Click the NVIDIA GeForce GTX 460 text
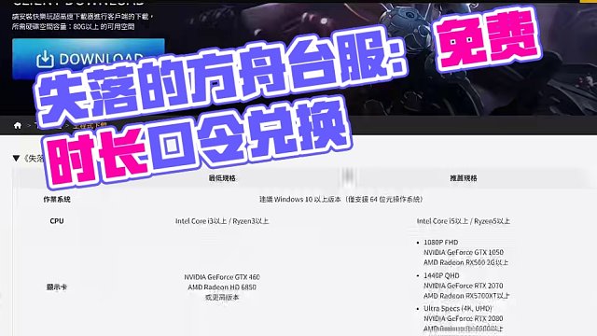Screen dimensions: 597x336 point(222,277)
